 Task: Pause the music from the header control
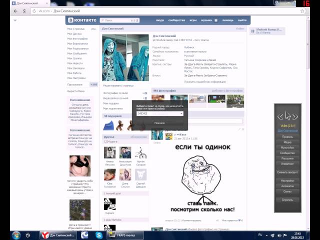point(216,20)
